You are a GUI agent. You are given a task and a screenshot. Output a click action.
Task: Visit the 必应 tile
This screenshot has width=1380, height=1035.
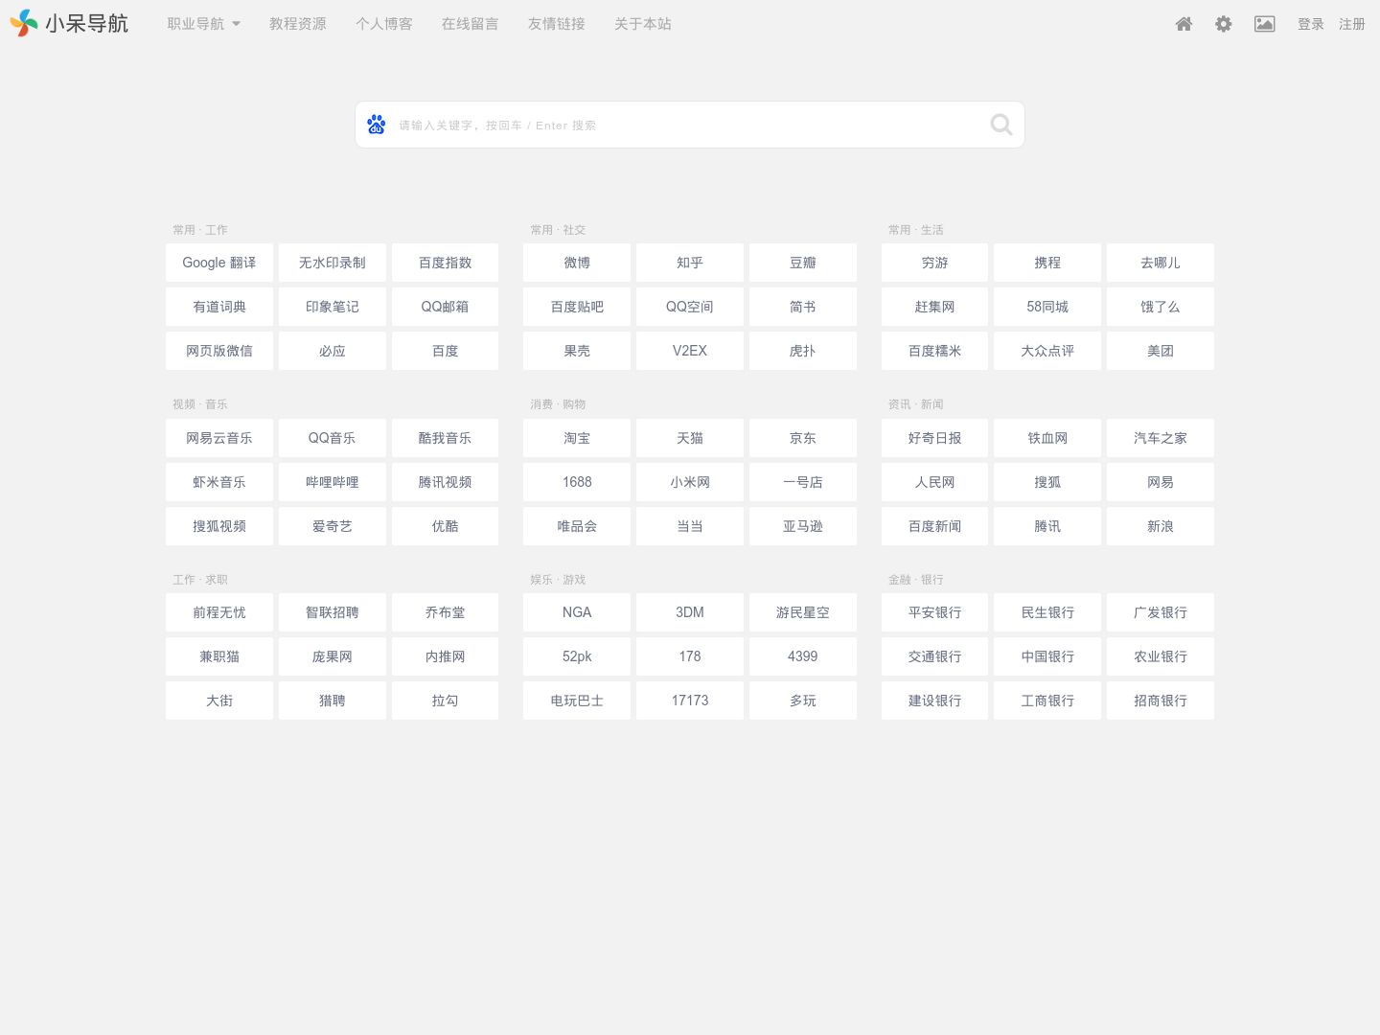point(333,351)
